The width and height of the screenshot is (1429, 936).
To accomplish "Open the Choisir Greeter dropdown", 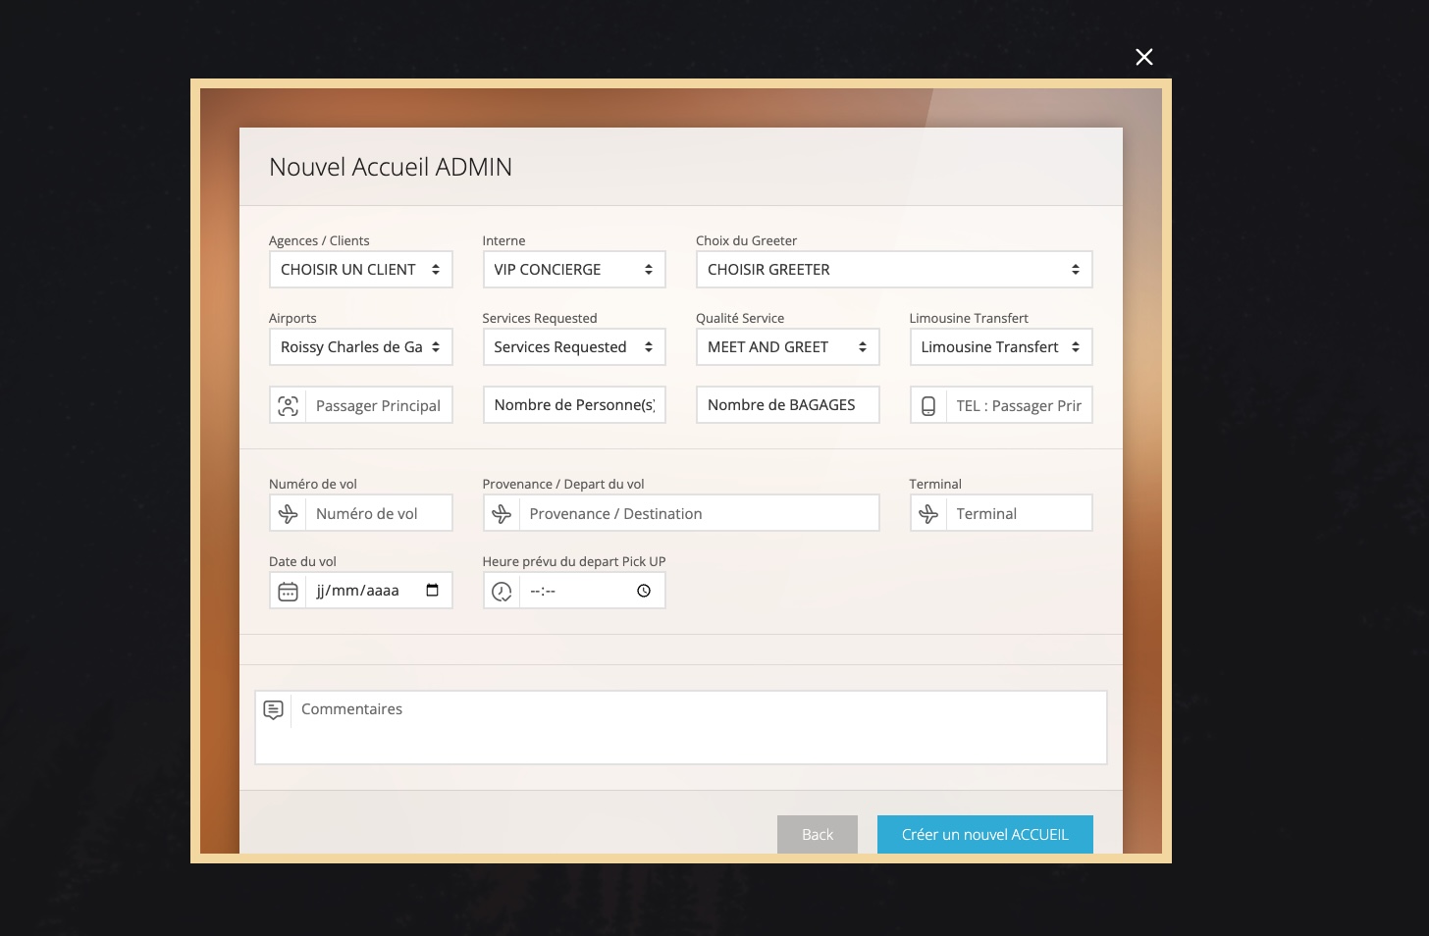I will pos(893,270).
